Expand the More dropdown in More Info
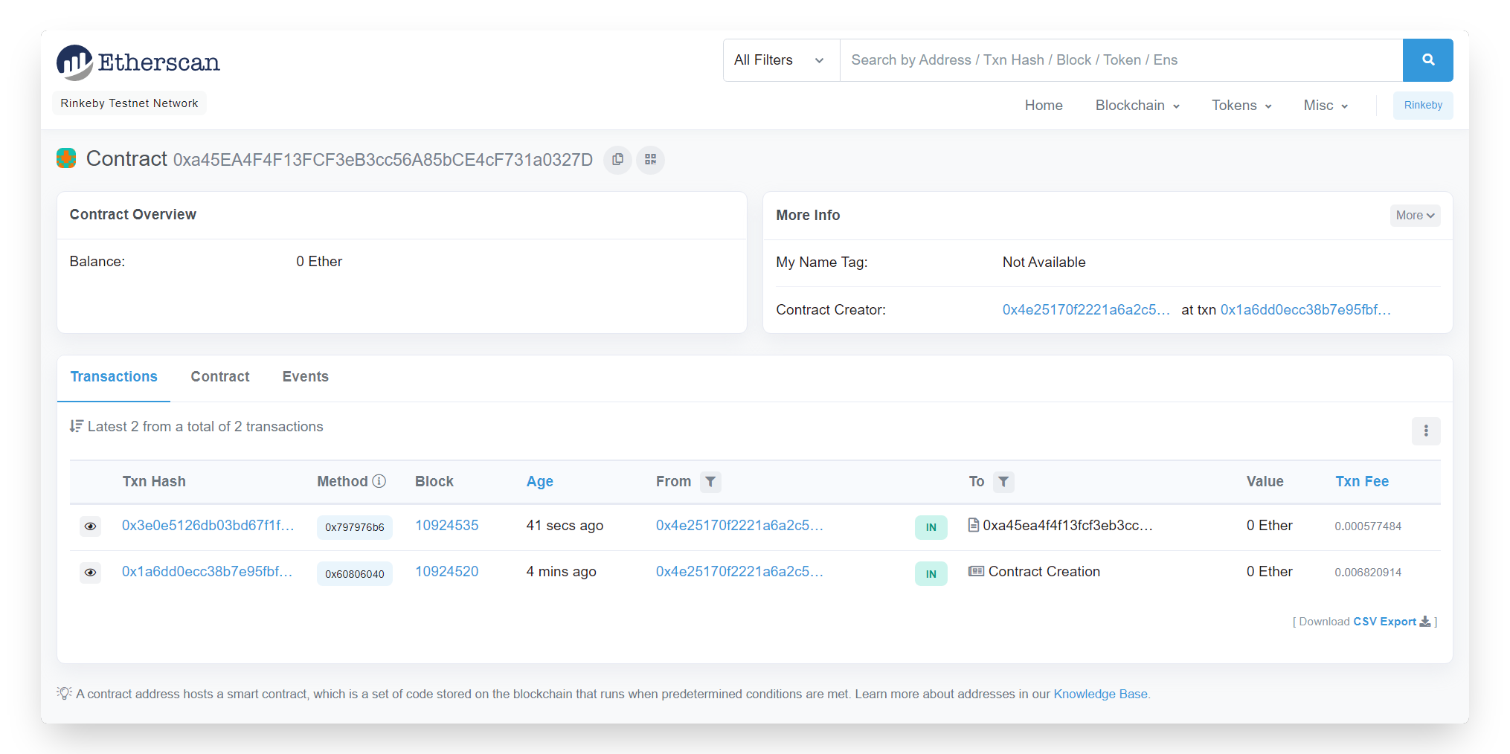This screenshot has width=1510, height=754. click(1415, 216)
